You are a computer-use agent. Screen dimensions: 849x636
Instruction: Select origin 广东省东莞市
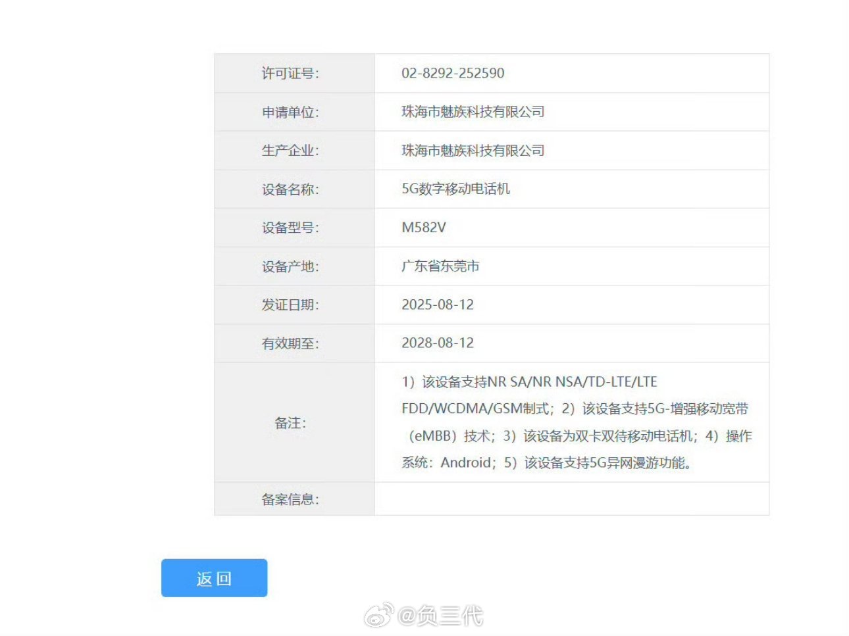click(x=440, y=266)
